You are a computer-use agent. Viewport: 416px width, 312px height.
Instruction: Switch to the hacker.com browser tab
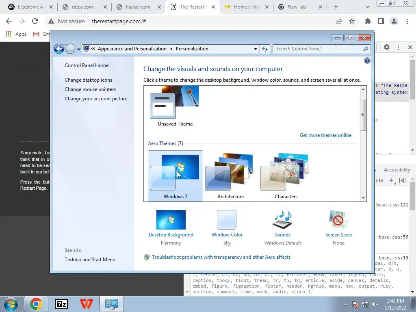click(x=138, y=7)
